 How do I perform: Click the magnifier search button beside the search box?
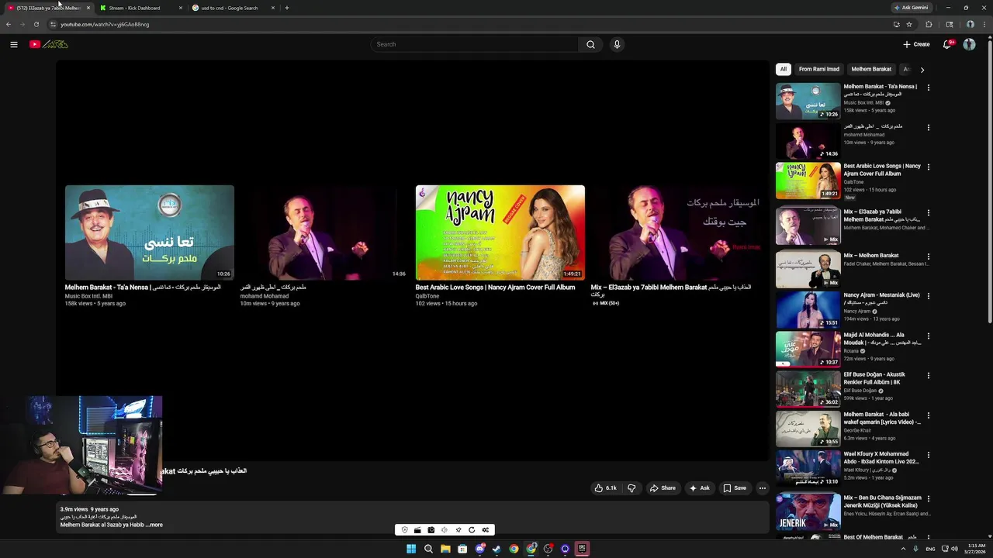(590, 44)
